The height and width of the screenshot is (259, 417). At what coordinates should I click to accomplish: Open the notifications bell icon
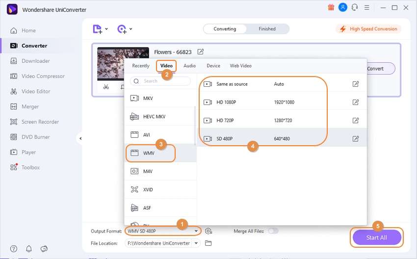[29, 249]
